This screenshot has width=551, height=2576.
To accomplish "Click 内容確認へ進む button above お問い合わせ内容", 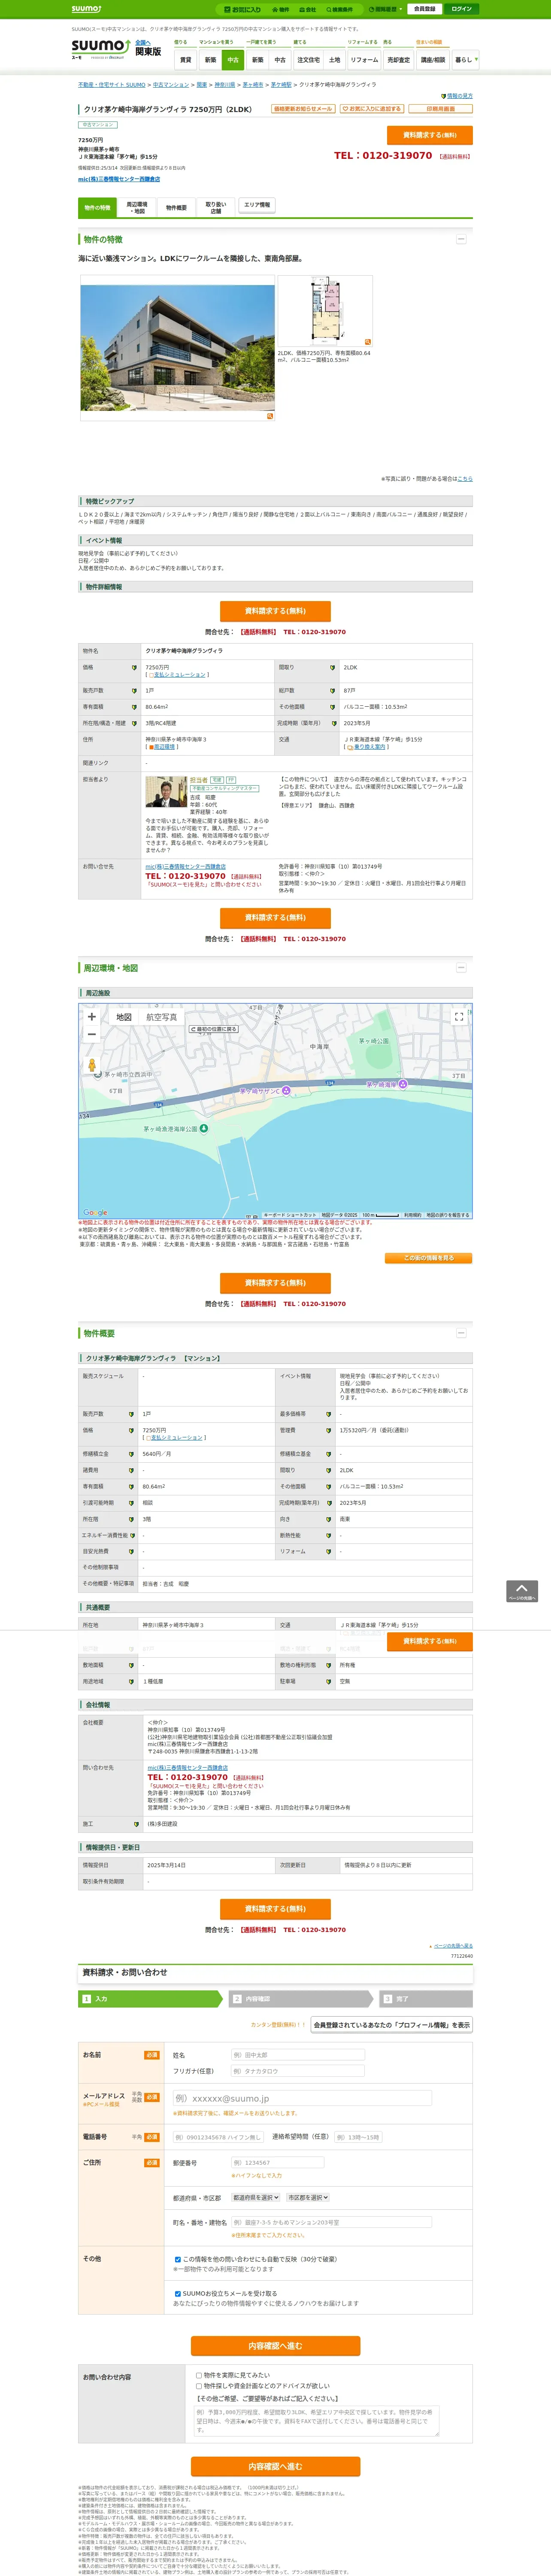I will coord(275,2345).
